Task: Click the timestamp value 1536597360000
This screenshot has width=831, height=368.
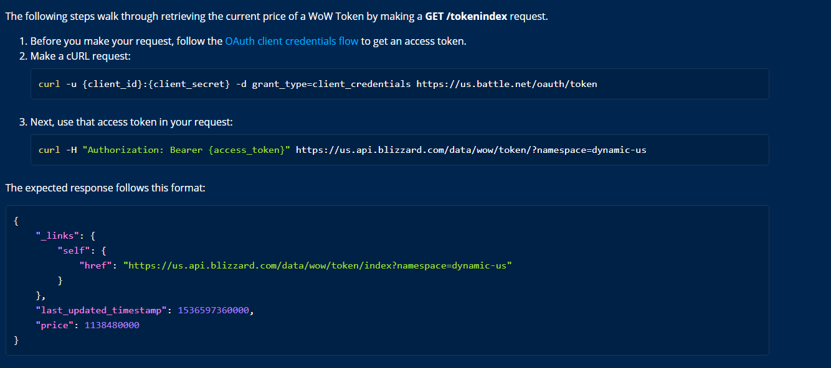Action: point(214,310)
